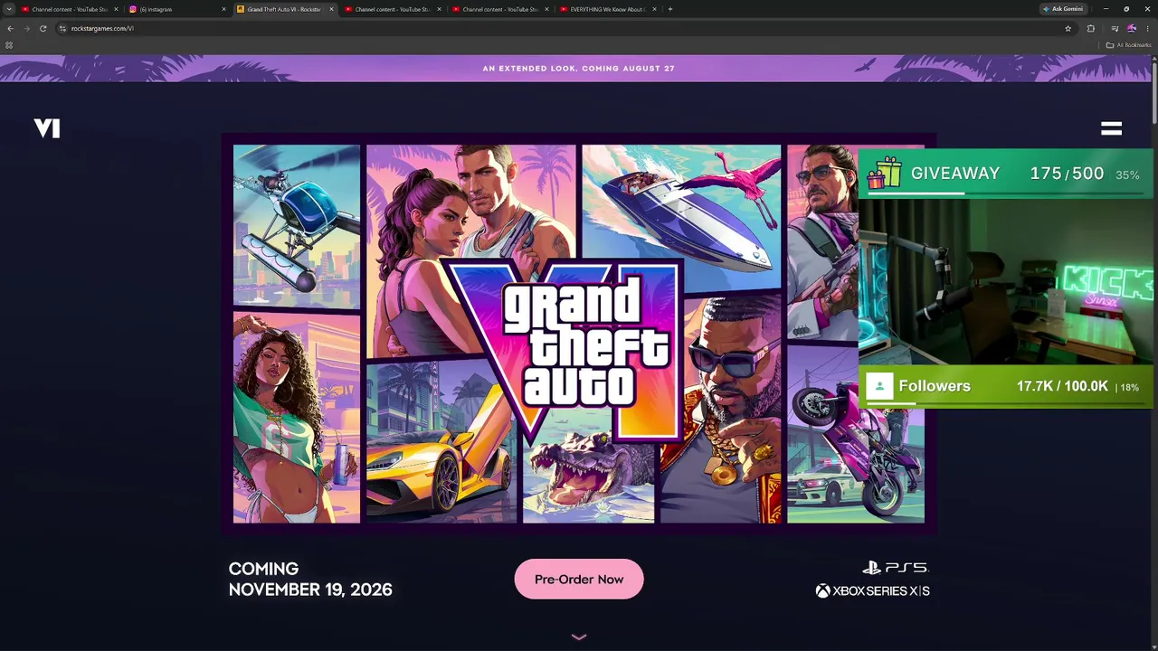This screenshot has width=1158, height=651.
Task: Click the Followers person icon
Action: 879,386
